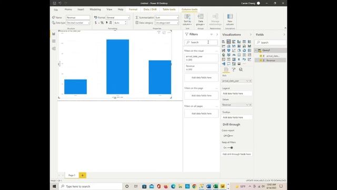Select the donut chart visualization

(x=244, y=51)
